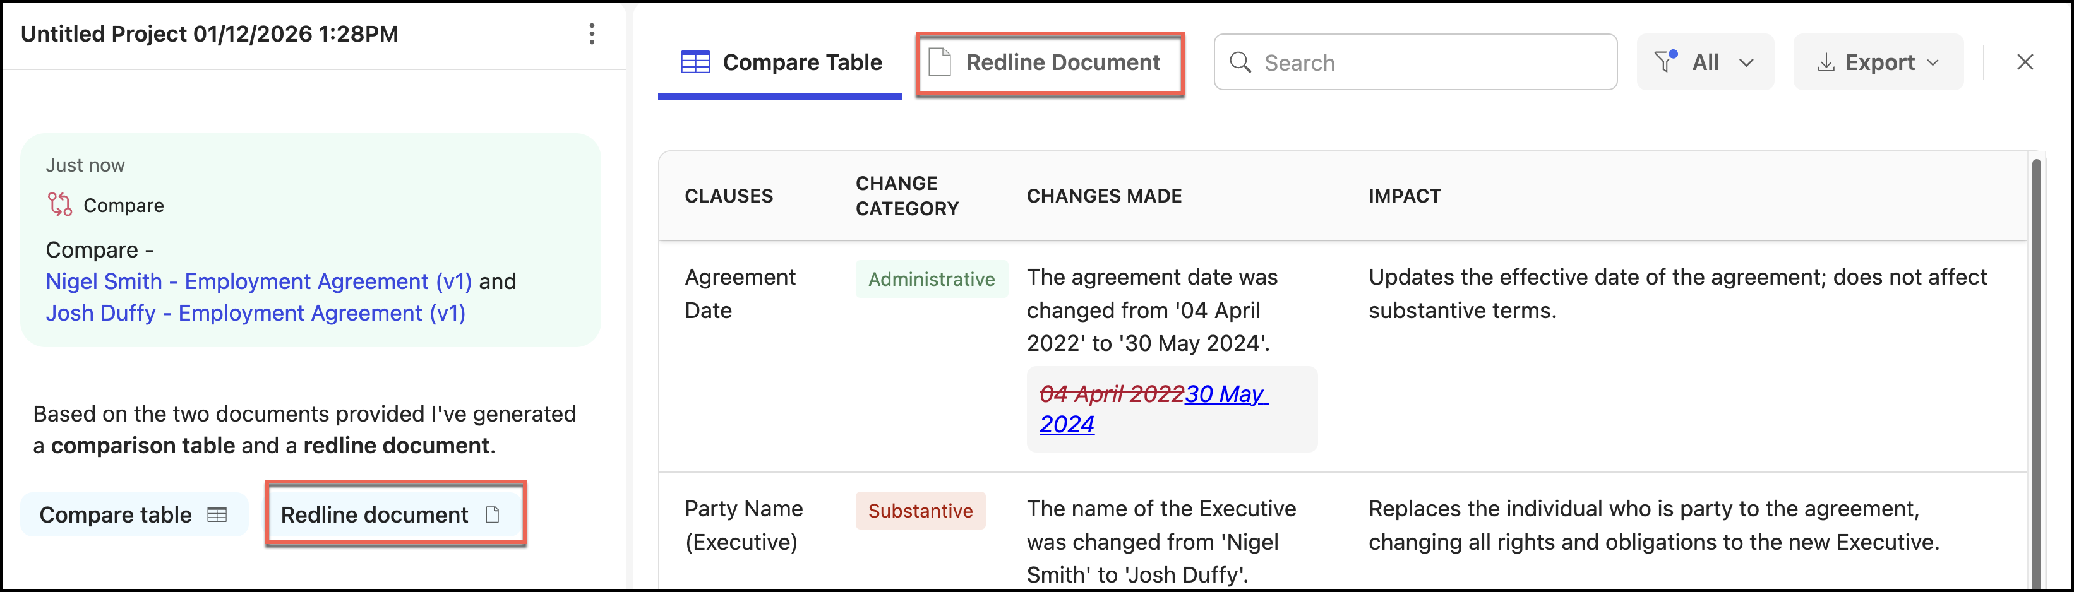Switch to the Redline Document tab
Screen dimensions: 2074x592
pyautogui.click(x=1050, y=62)
